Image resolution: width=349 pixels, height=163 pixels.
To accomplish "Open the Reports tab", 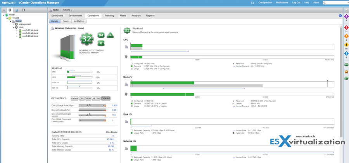I will pyautogui.click(x=150, y=15).
